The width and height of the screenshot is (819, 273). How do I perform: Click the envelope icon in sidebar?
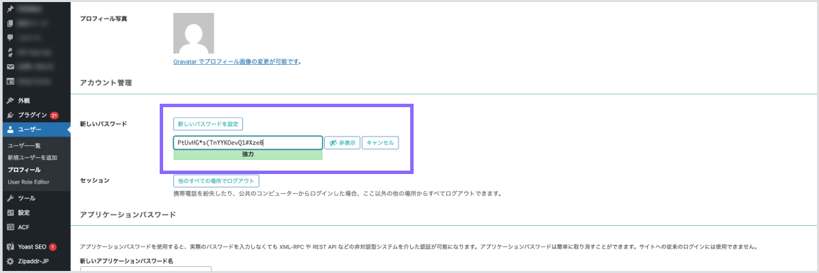11,67
